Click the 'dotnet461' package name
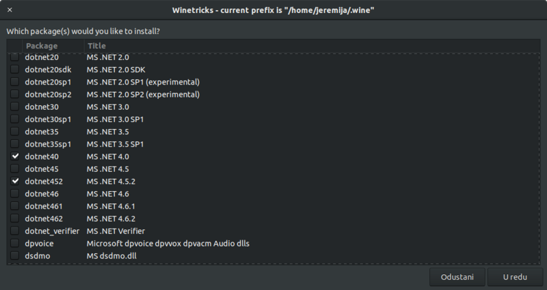The height and width of the screenshot is (290, 547). click(44, 206)
